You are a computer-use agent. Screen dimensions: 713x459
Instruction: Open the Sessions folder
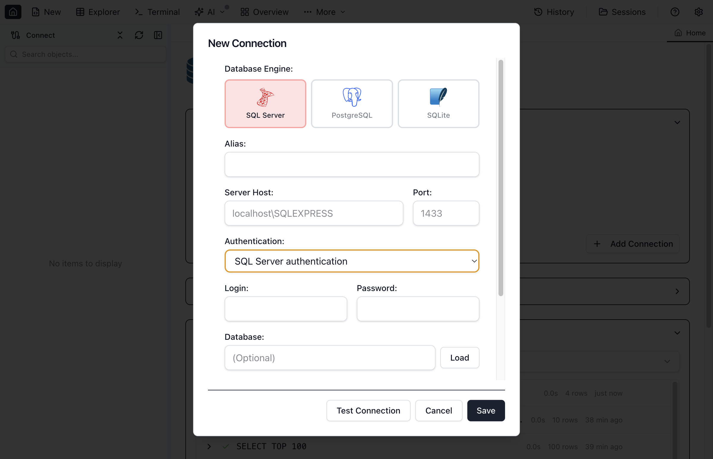point(622,12)
